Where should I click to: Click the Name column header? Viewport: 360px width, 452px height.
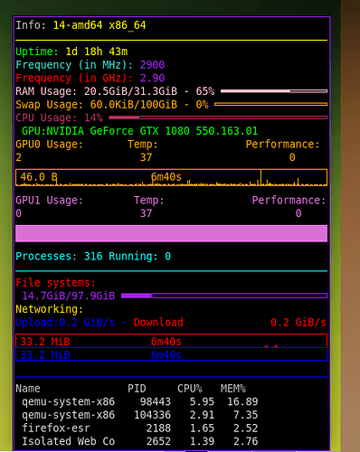pos(28,389)
